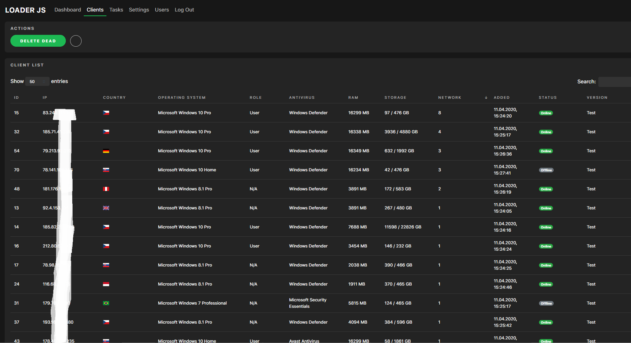This screenshot has height=343, width=631.
Task: Click the UK flag for client 13
Action: (106, 208)
